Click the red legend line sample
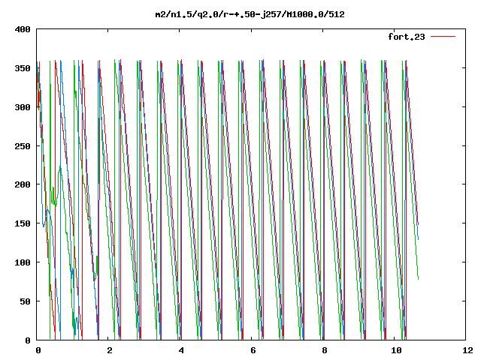 coord(443,37)
